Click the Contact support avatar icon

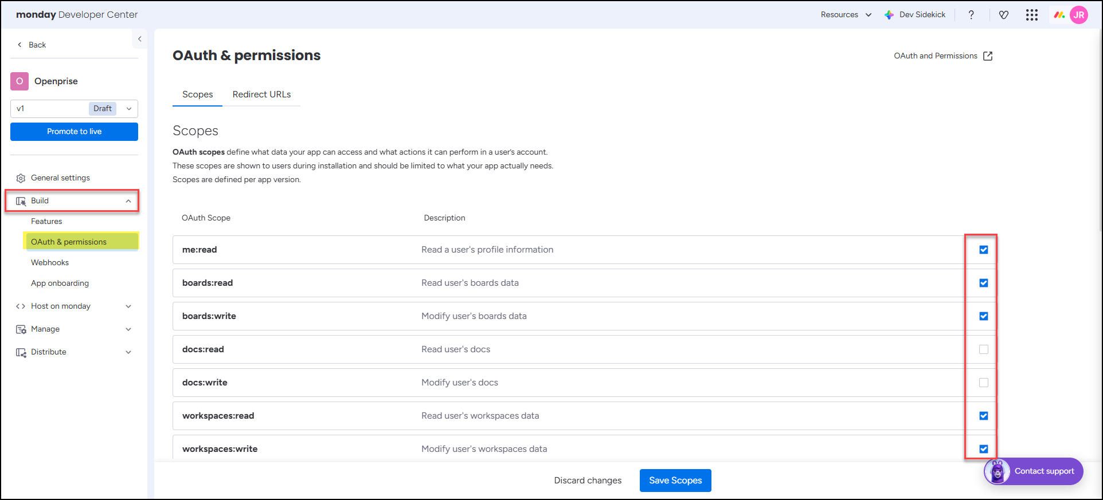(997, 471)
